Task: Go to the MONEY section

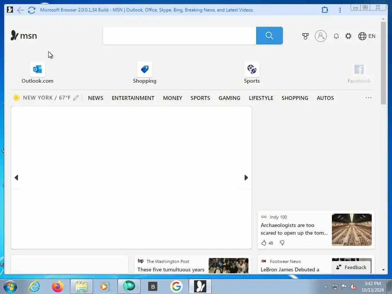Action: click(173, 98)
